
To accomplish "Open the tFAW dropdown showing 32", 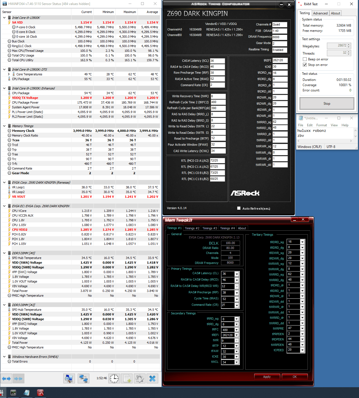I will 237,351.
